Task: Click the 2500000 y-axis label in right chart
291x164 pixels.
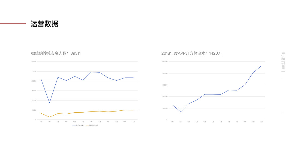Action: pos(164,62)
